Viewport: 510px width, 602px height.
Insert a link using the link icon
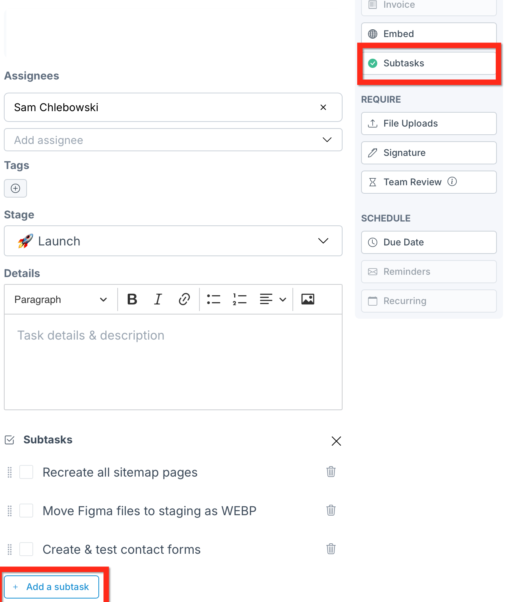pyautogui.click(x=184, y=299)
